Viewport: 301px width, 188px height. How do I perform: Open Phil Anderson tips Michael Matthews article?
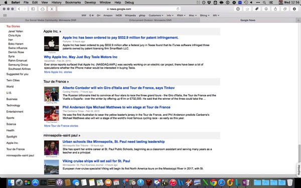(x=116, y=107)
